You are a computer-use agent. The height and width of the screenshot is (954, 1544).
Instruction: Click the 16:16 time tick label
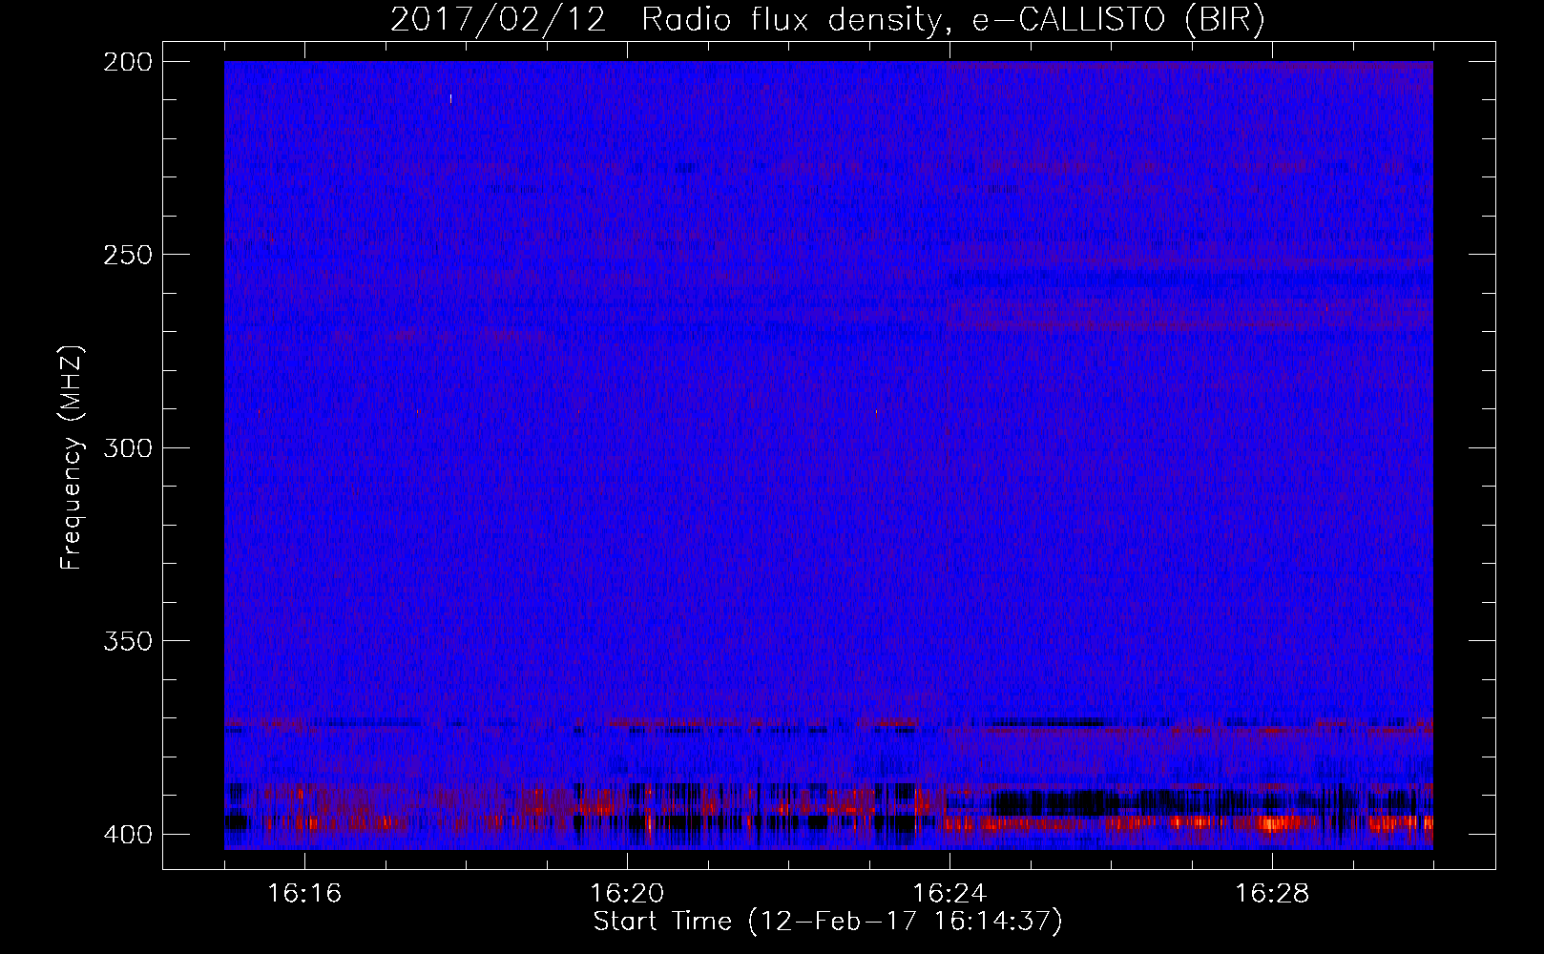point(304,893)
